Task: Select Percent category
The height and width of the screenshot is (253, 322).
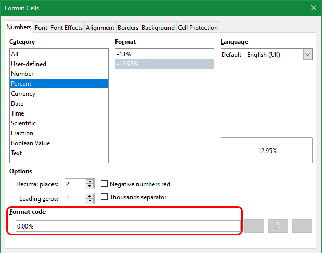Action: [59, 84]
